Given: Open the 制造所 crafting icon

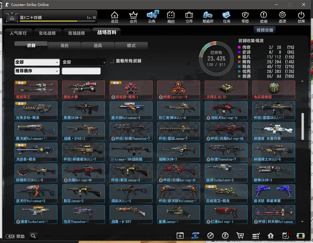Looking at the screenshot, I should click(208, 17).
